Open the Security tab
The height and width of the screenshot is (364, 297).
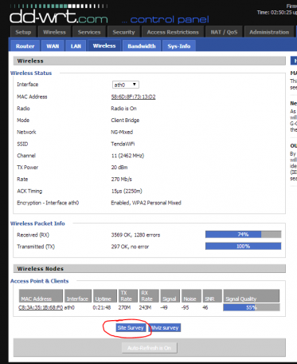pos(123,32)
